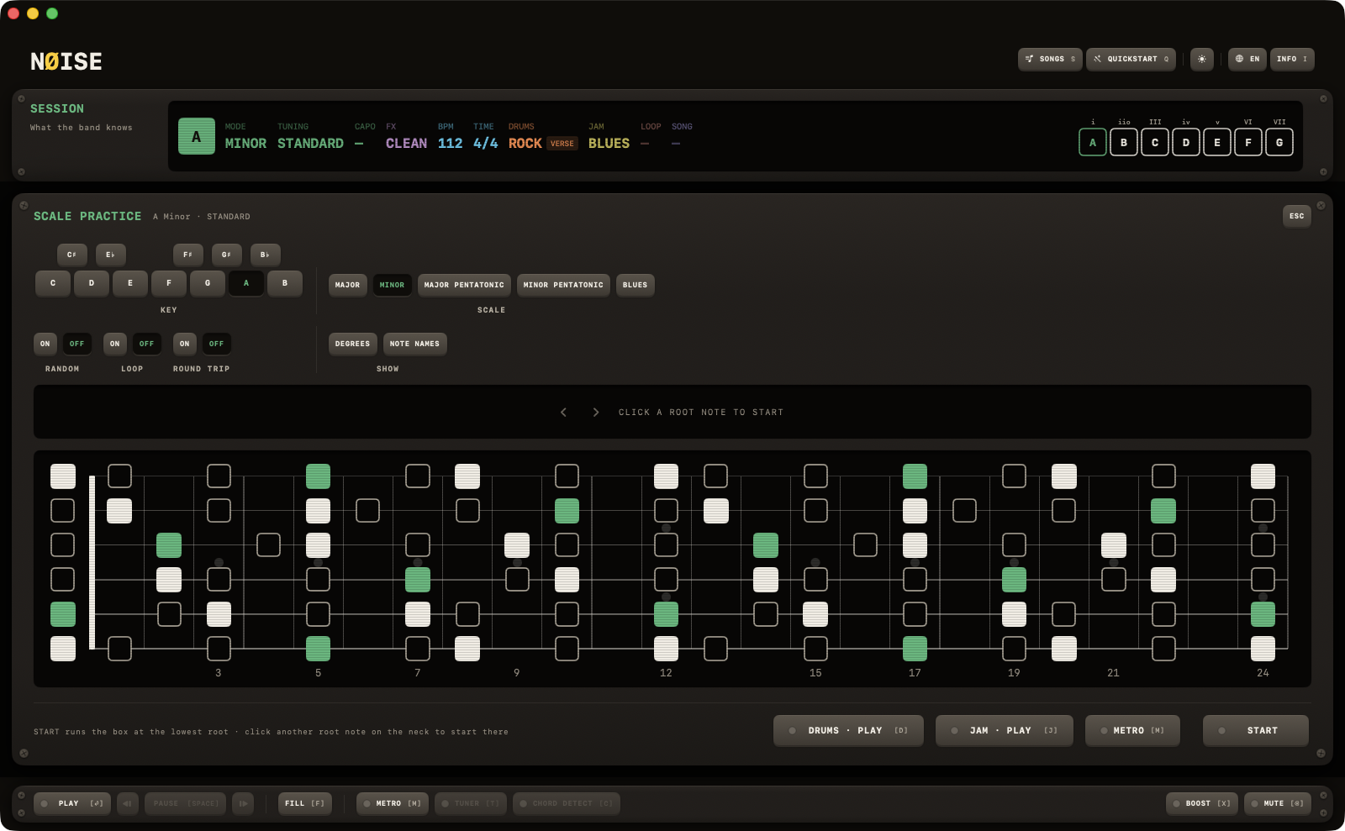Click the previous-step arrow beside bottom Pause
1345x831 pixels.
tap(128, 803)
